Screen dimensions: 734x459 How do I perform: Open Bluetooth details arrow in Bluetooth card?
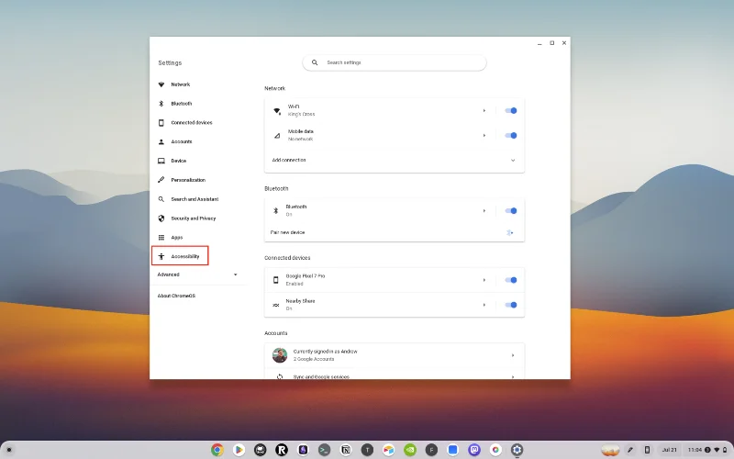click(x=484, y=211)
